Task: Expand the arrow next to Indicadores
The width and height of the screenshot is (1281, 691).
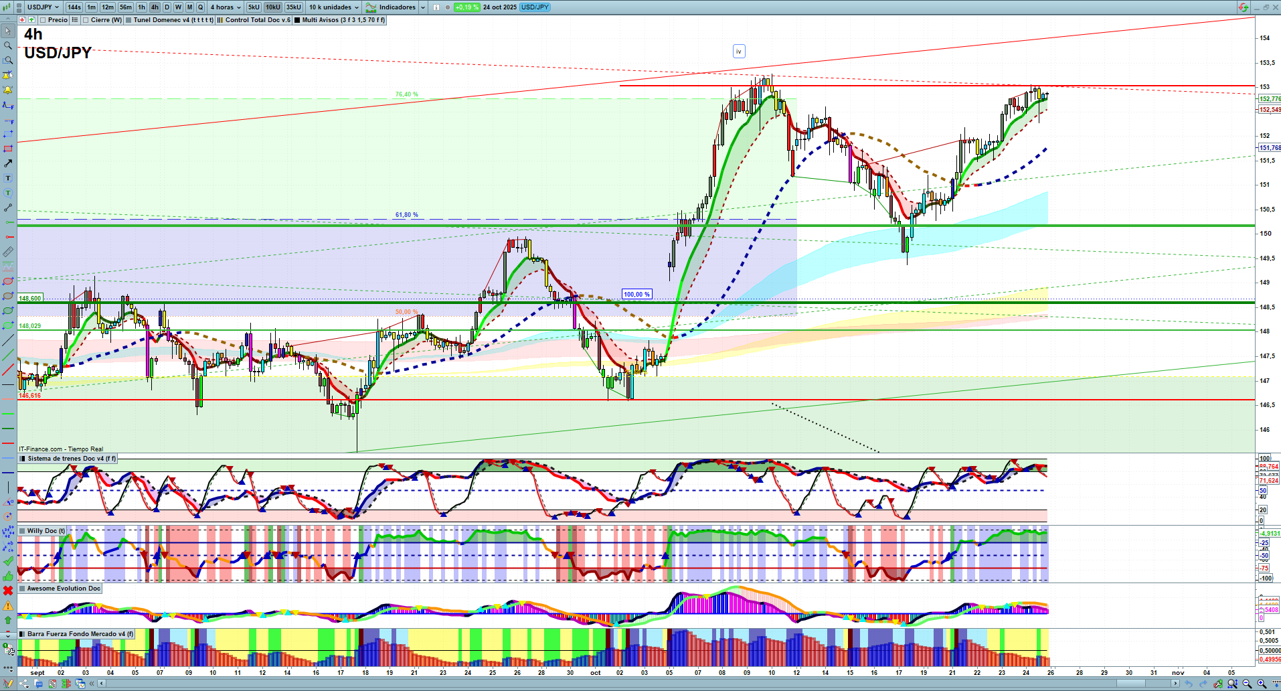Action: coord(423,7)
